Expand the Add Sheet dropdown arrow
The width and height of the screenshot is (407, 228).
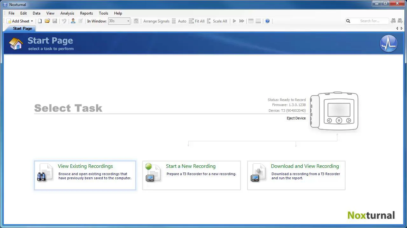32,21
